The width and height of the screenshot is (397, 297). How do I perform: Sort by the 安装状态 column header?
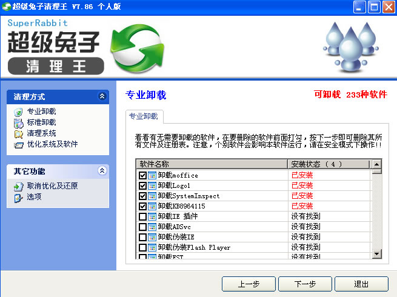pyautogui.click(x=329, y=164)
